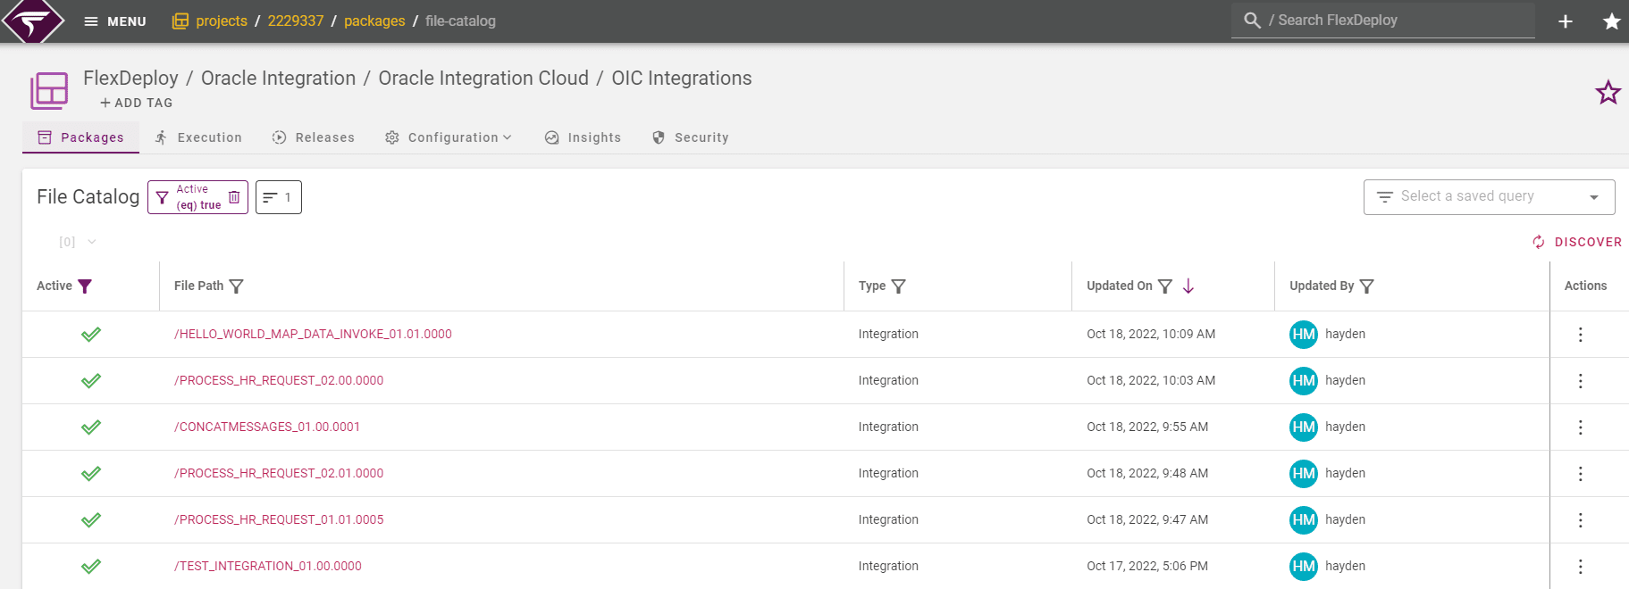
Task: Open /TEST_INTEGRATION_01.00.0000 file link
Action: [x=268, y=566]
